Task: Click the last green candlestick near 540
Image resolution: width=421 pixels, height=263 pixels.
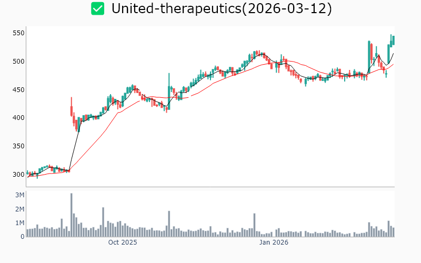Action: 393,40
